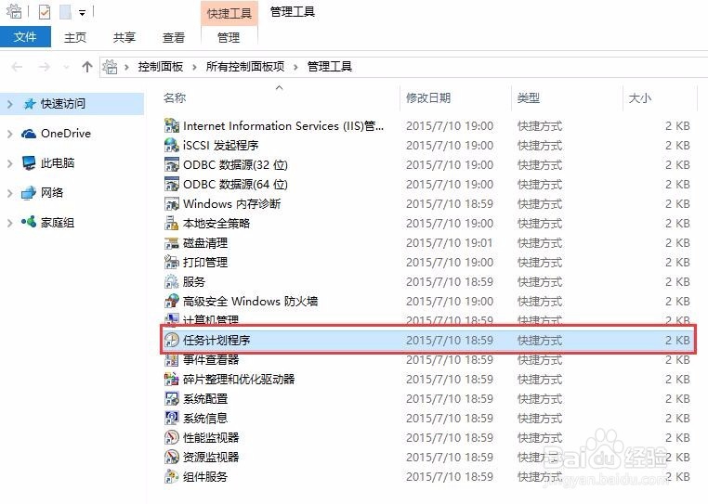Image resolution: width=708 pixels, height=504 pixels.
Task: Click the new folder icon in the quick access toolbar
Action: click(65, 12)
